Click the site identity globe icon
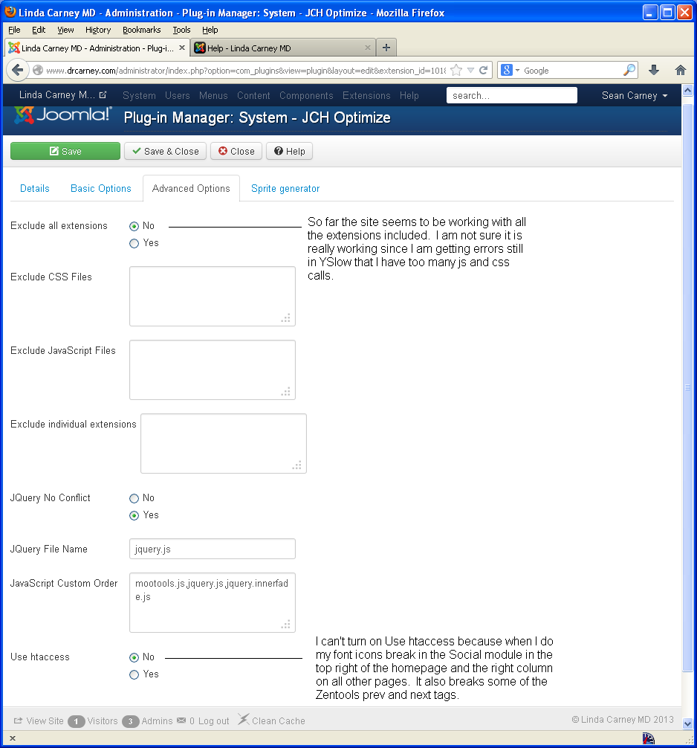The width and height of the screenshot is (697, 748). pyautogui.click(x=38, y=70)
